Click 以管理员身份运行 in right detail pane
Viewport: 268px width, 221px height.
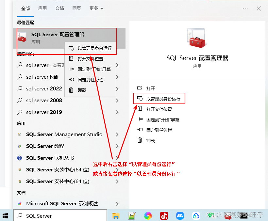coord(163,99)
